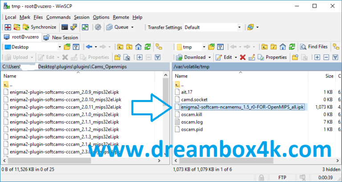The height and width of the screenshot is (182, 342).
Task: Click the remote Rename icon
Action: [x=252, y=57]
